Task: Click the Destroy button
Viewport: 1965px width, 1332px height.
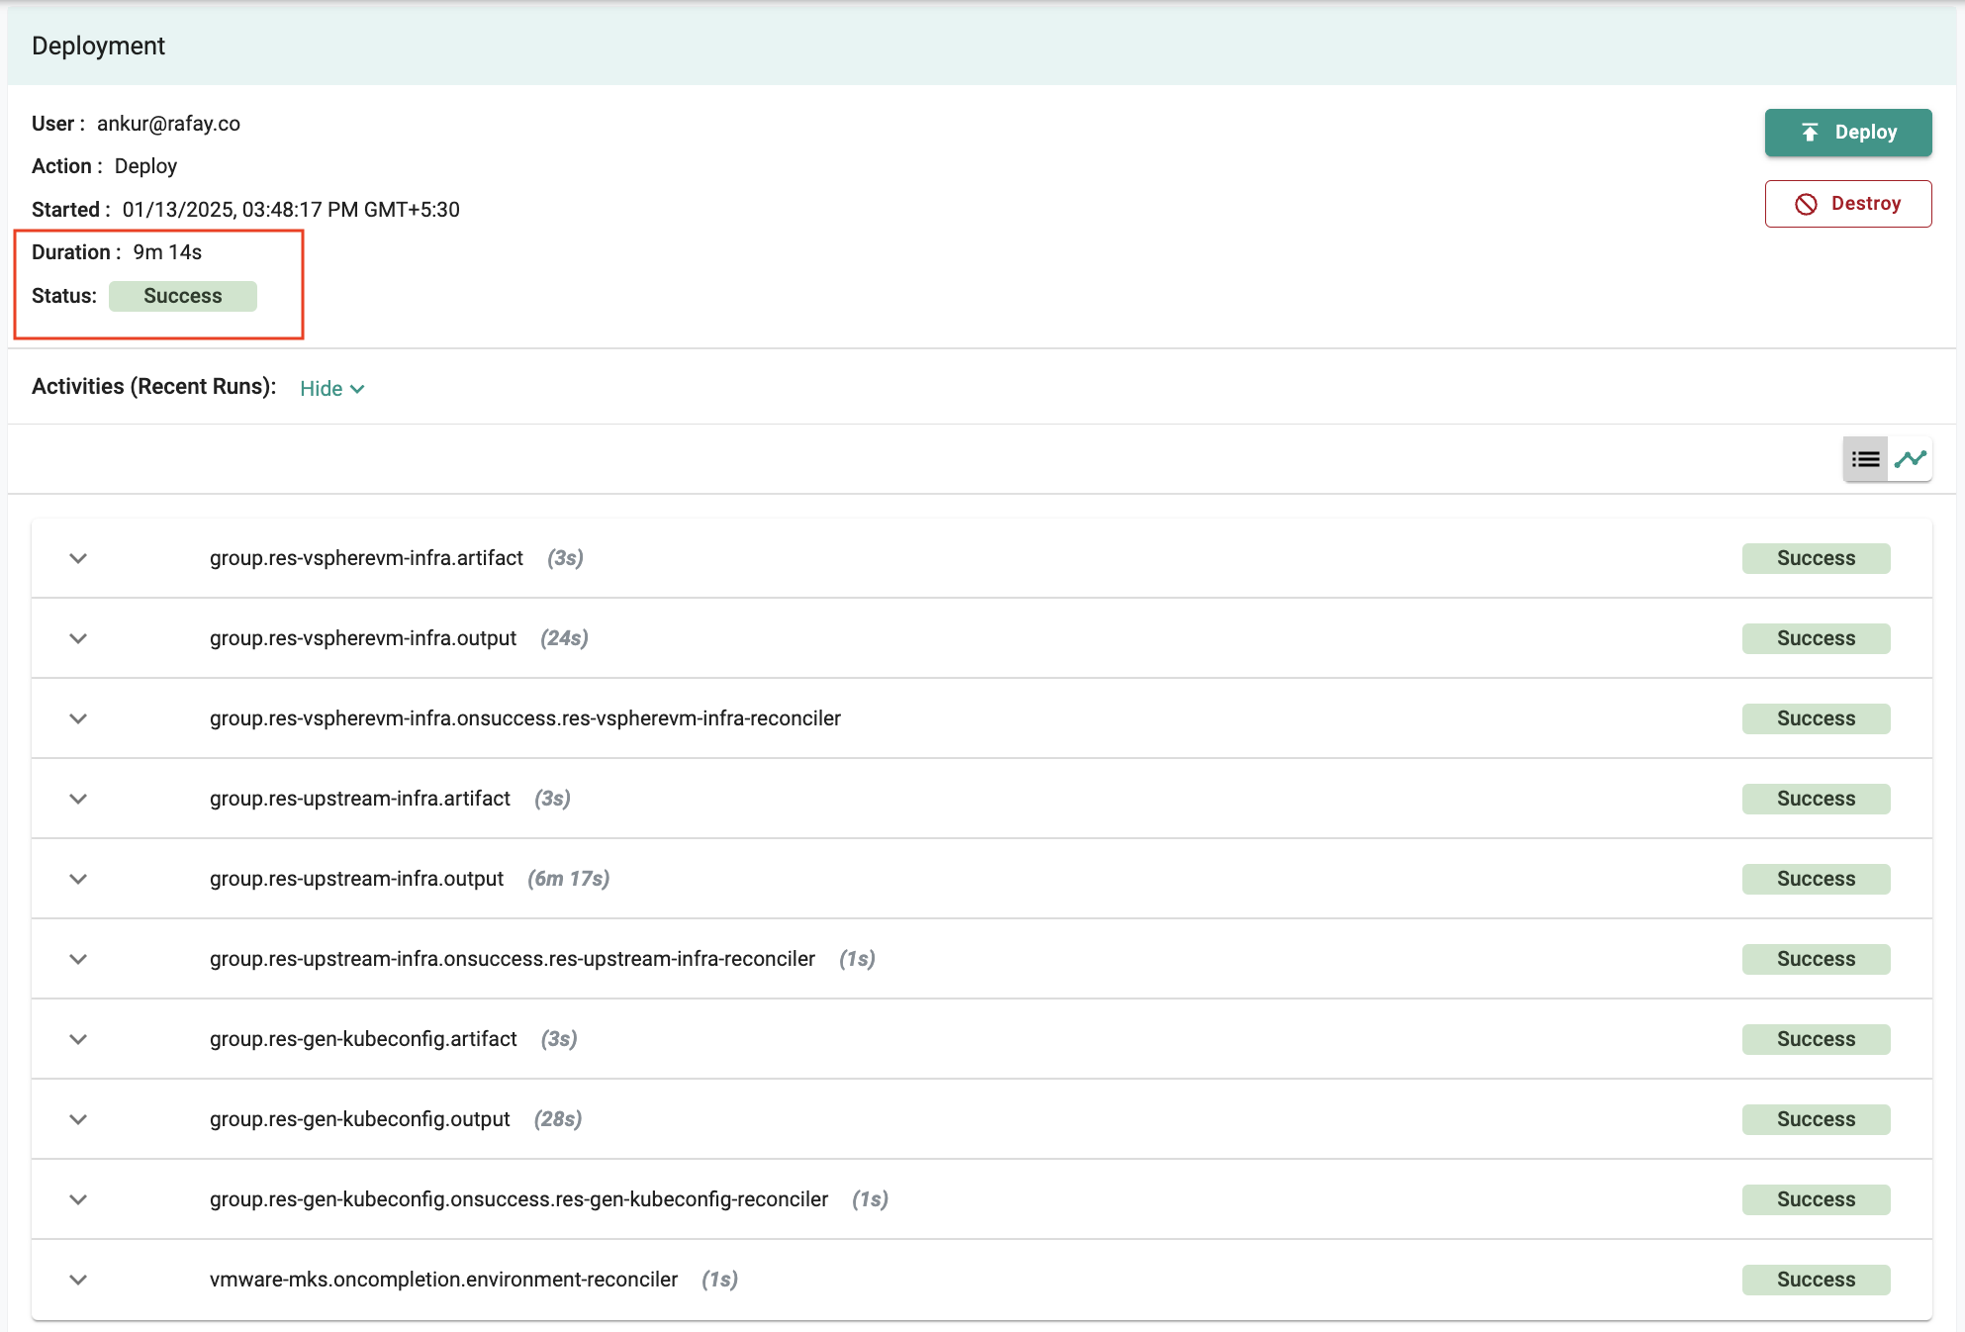Action: click(1847, 202)
